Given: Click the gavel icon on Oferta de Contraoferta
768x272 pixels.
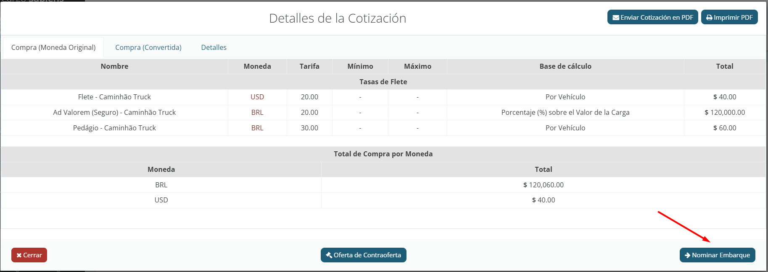Looking at the screenshot, I should click(x=329, y=255).
